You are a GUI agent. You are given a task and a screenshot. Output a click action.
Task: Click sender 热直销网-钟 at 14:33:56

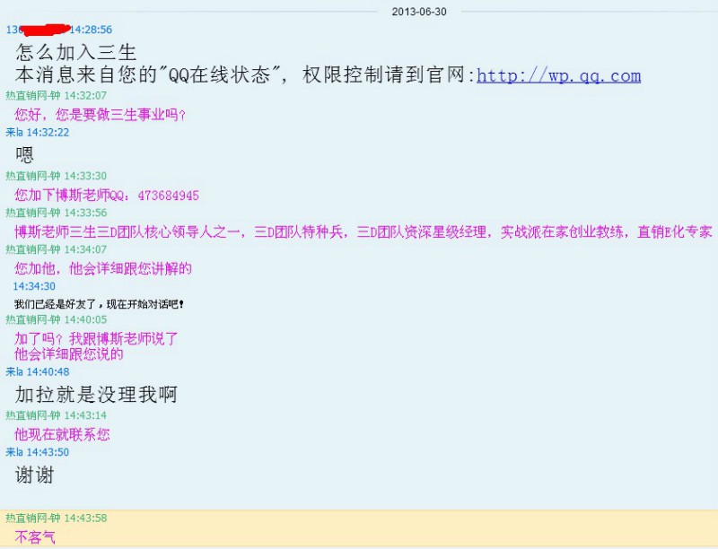click(32, 213)
